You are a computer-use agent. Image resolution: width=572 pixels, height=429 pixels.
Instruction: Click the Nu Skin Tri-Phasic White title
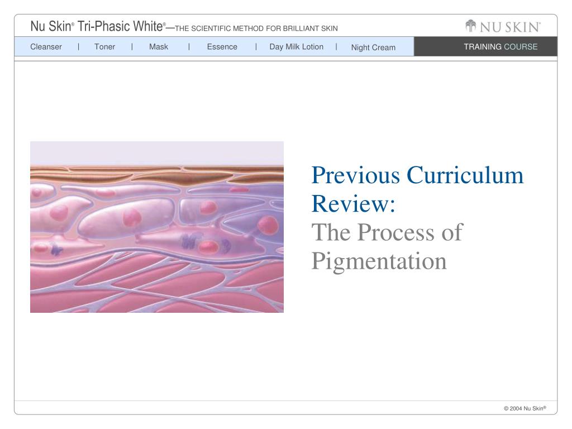98,26
